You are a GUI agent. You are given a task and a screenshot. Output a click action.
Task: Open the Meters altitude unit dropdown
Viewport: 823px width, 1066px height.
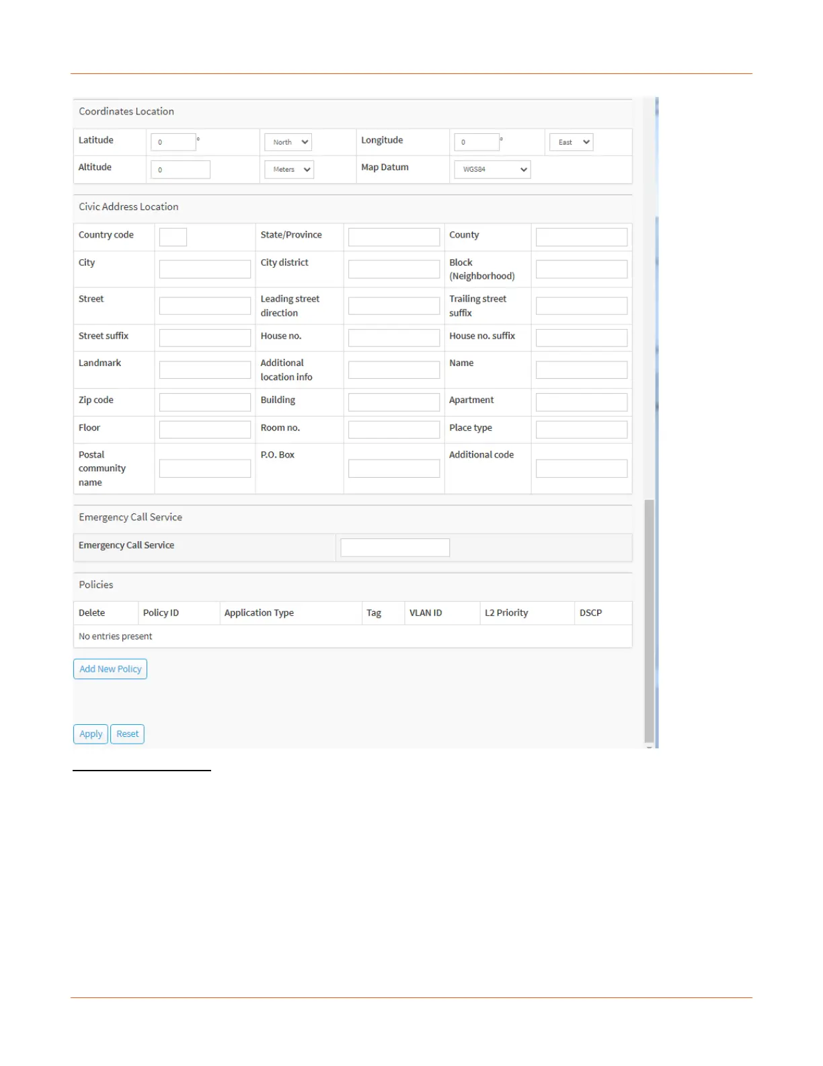pos(289,170)
